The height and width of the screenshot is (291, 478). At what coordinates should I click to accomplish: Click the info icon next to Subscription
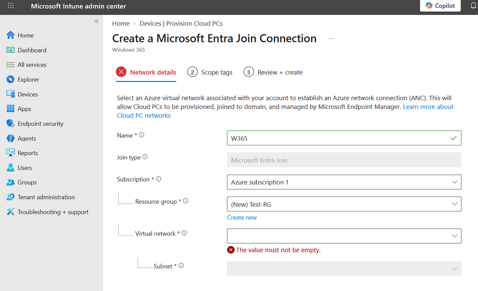(158, 179)
